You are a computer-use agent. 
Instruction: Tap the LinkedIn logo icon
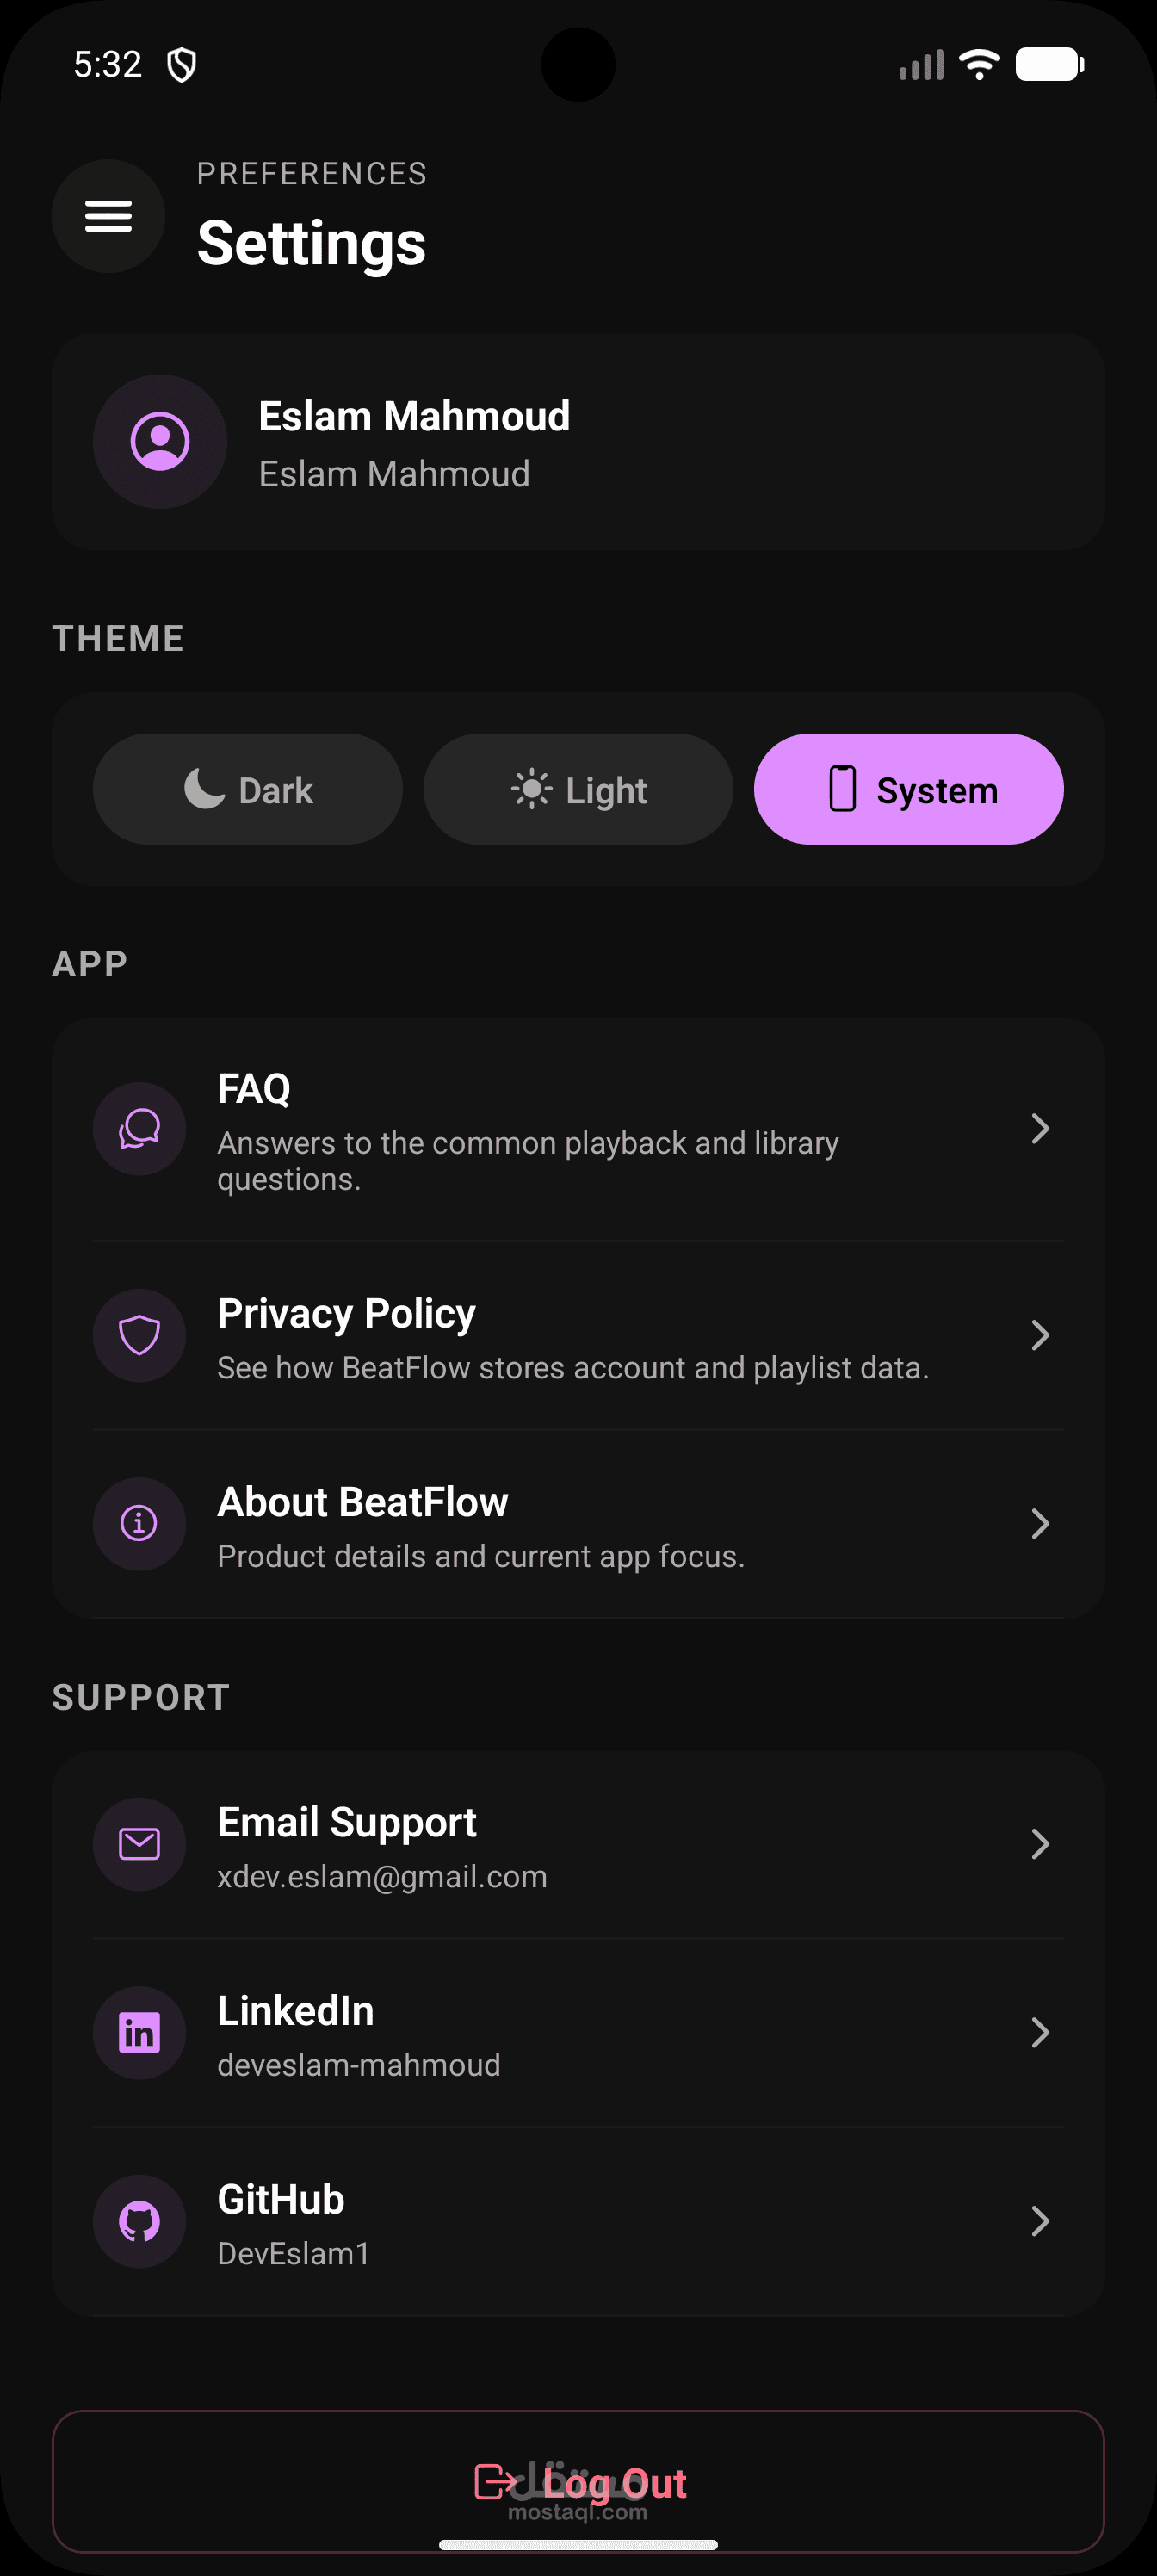pos(139,2032)
